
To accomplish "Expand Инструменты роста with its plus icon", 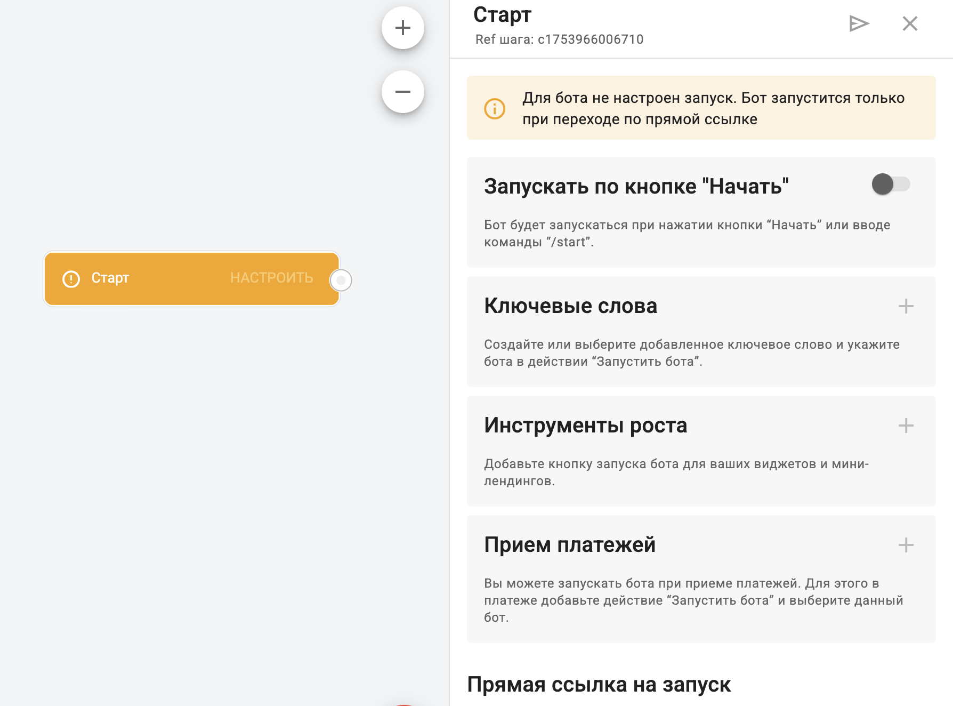I will pos(906,426).
